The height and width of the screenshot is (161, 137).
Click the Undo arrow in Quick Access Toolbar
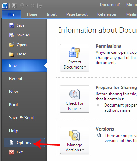[22, 5]
